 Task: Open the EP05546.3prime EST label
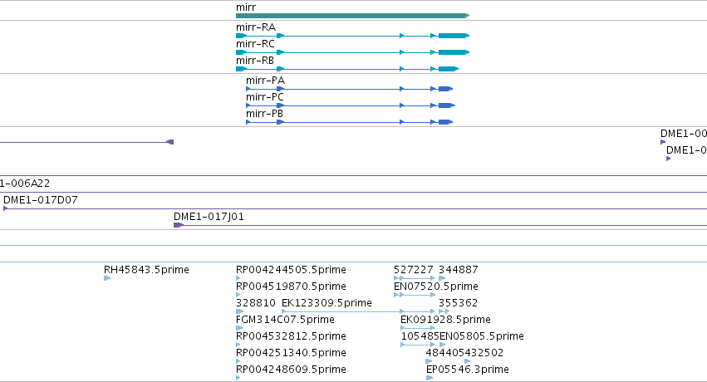(468, 370)
